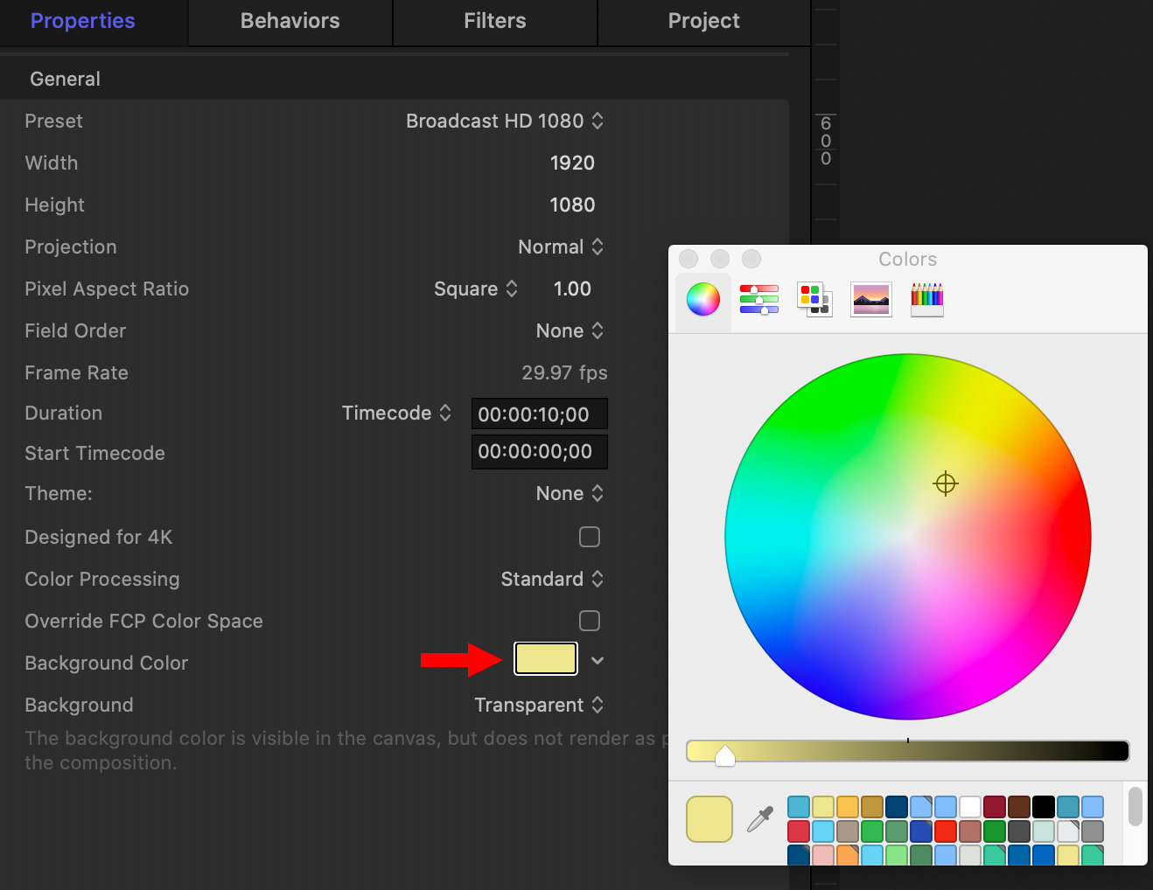
Task: Click the brightness slider thumb
Action: click(725, 754)
